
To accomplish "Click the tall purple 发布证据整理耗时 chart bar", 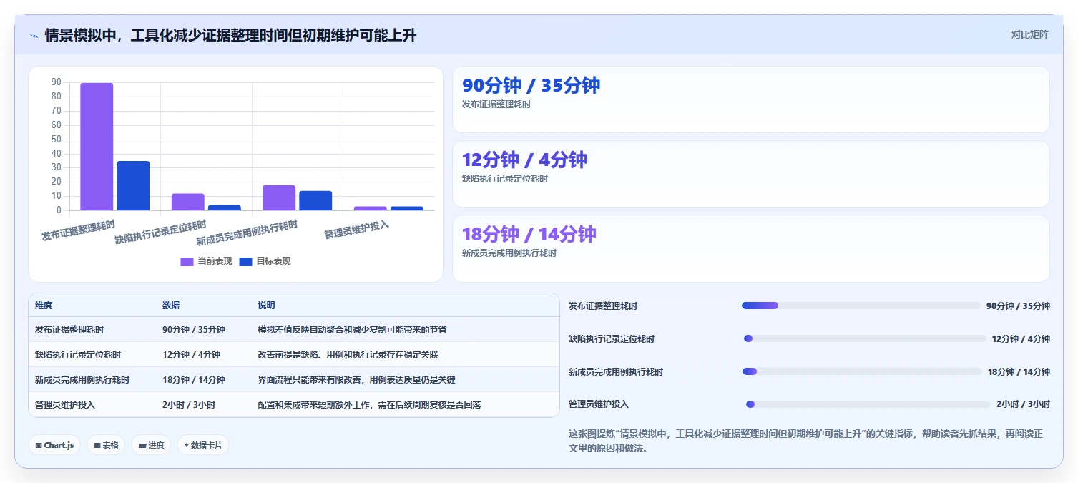I will (97, 147).
